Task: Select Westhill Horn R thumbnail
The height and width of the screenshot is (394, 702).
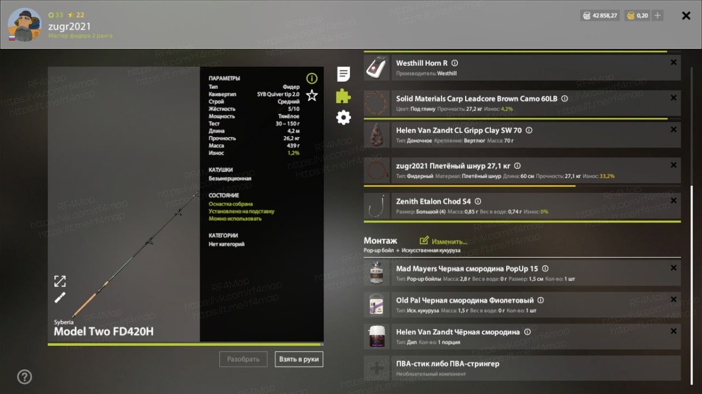Action: click(x=377, y=67)
